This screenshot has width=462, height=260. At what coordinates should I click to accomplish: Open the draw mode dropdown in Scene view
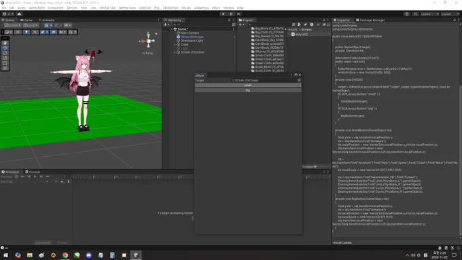point(8,32)
